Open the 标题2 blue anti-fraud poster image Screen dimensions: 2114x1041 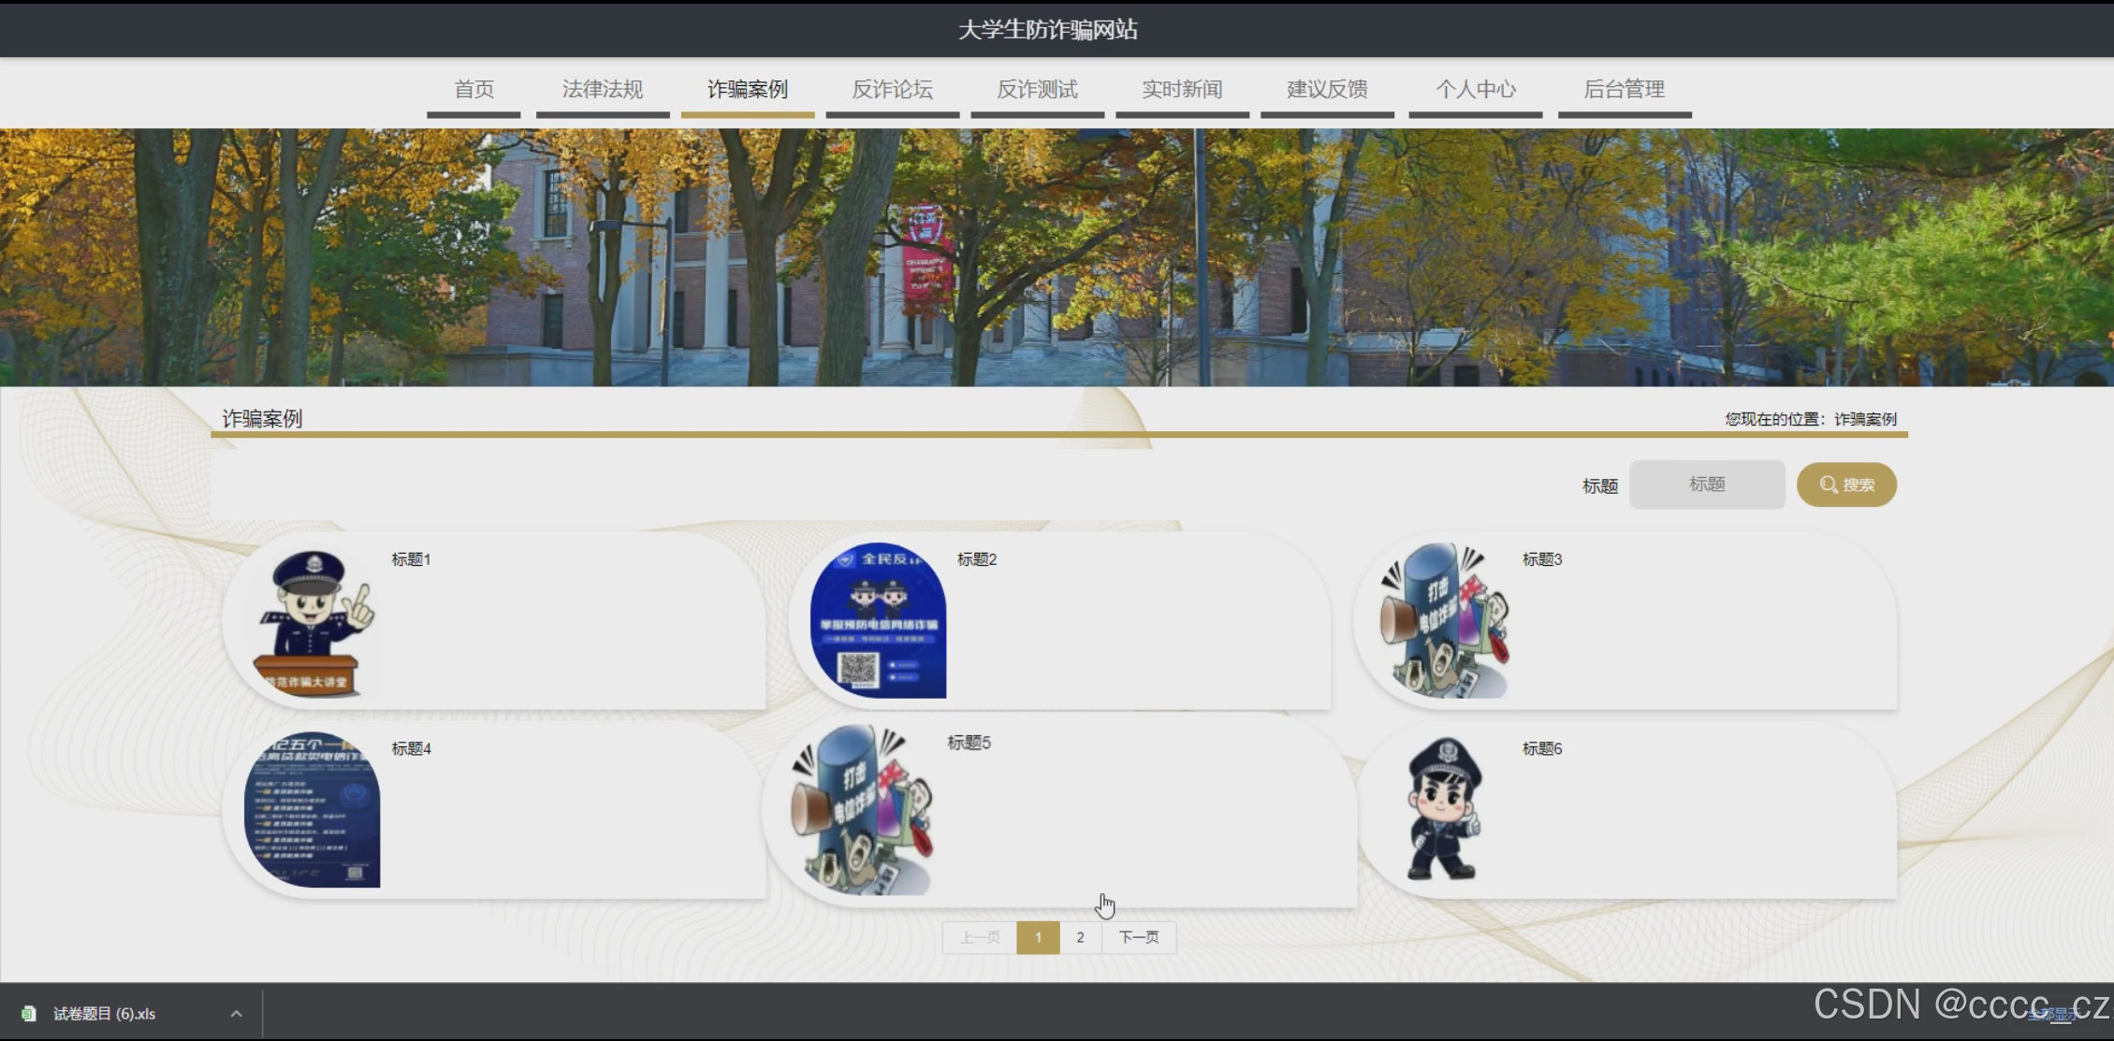coord(878,621)
